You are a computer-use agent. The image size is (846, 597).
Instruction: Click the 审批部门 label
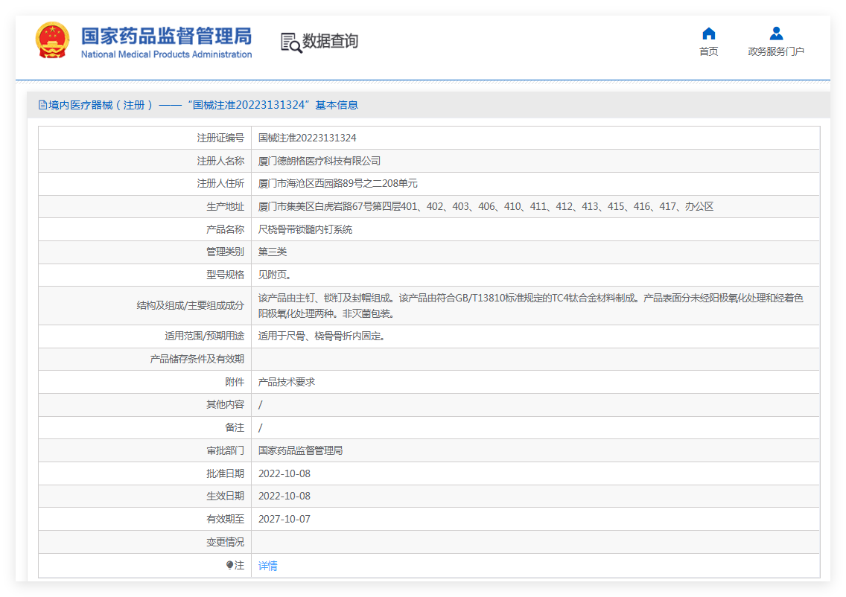(225, 450)
